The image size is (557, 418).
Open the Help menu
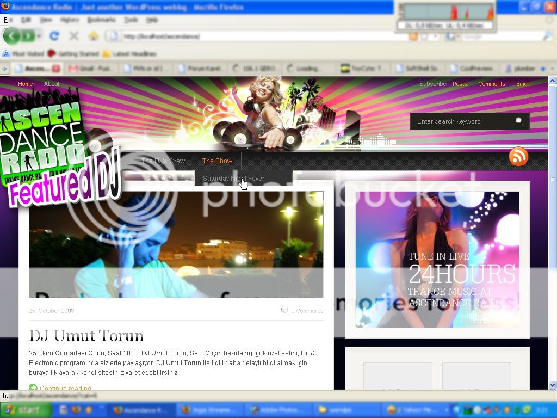(152, 20)
